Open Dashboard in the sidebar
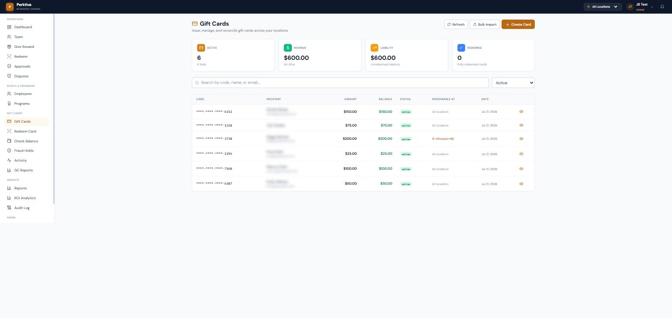672x318 pixels. point(27,27)
